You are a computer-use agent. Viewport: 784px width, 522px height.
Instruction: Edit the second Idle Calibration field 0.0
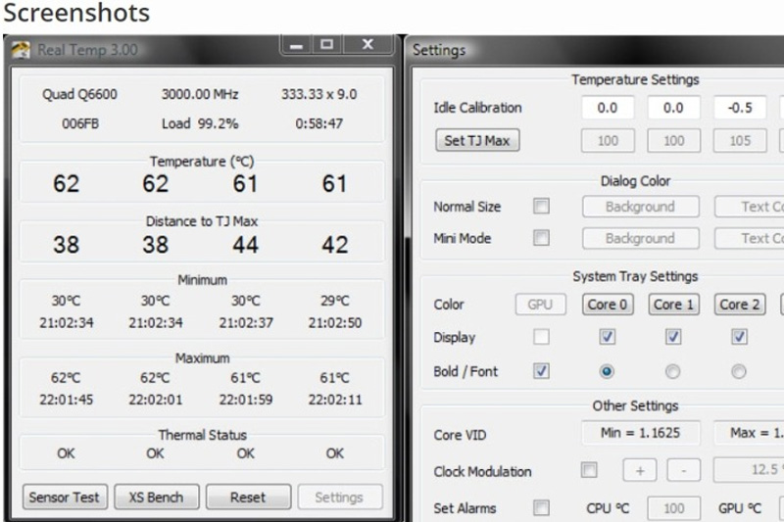pos(673,108)
